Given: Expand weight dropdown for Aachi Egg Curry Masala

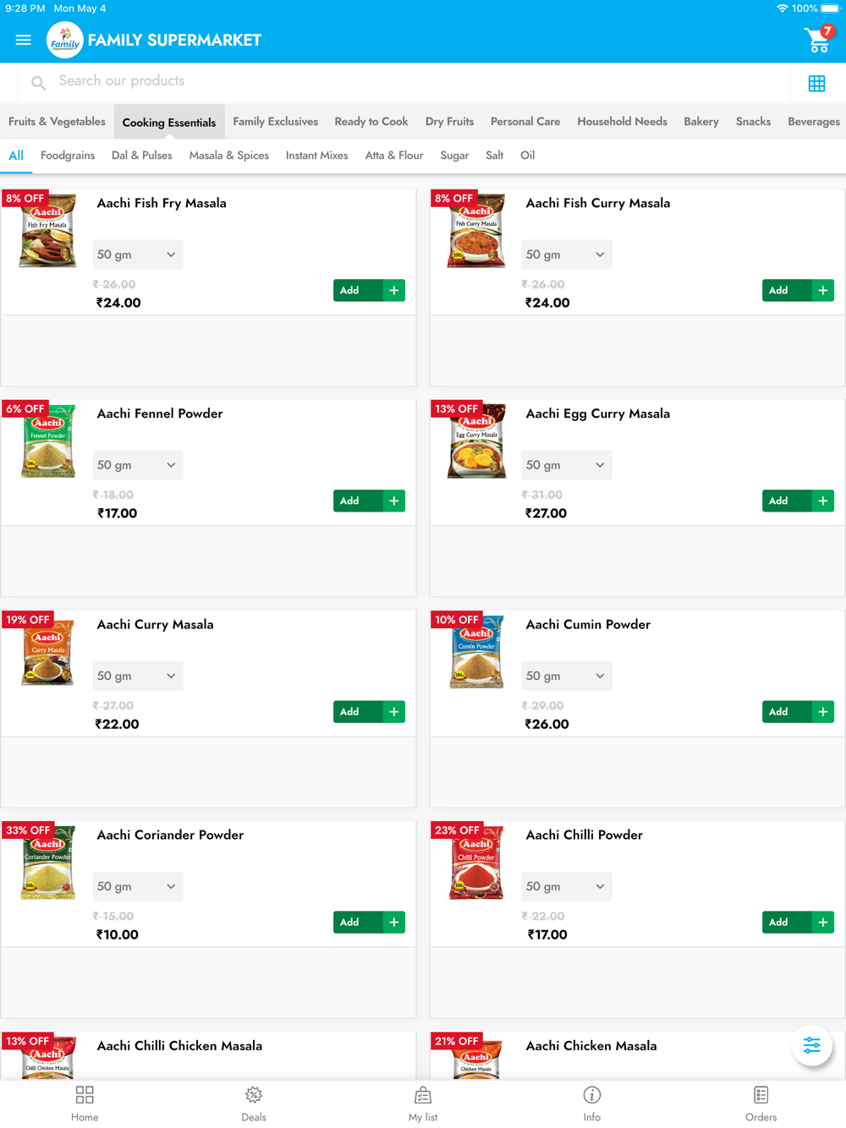Looking at the screenshot, I should [566, 465].
